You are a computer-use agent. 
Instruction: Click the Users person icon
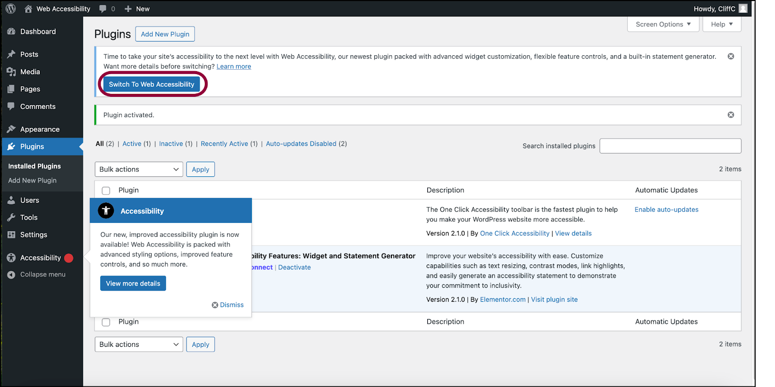point(11,200)
